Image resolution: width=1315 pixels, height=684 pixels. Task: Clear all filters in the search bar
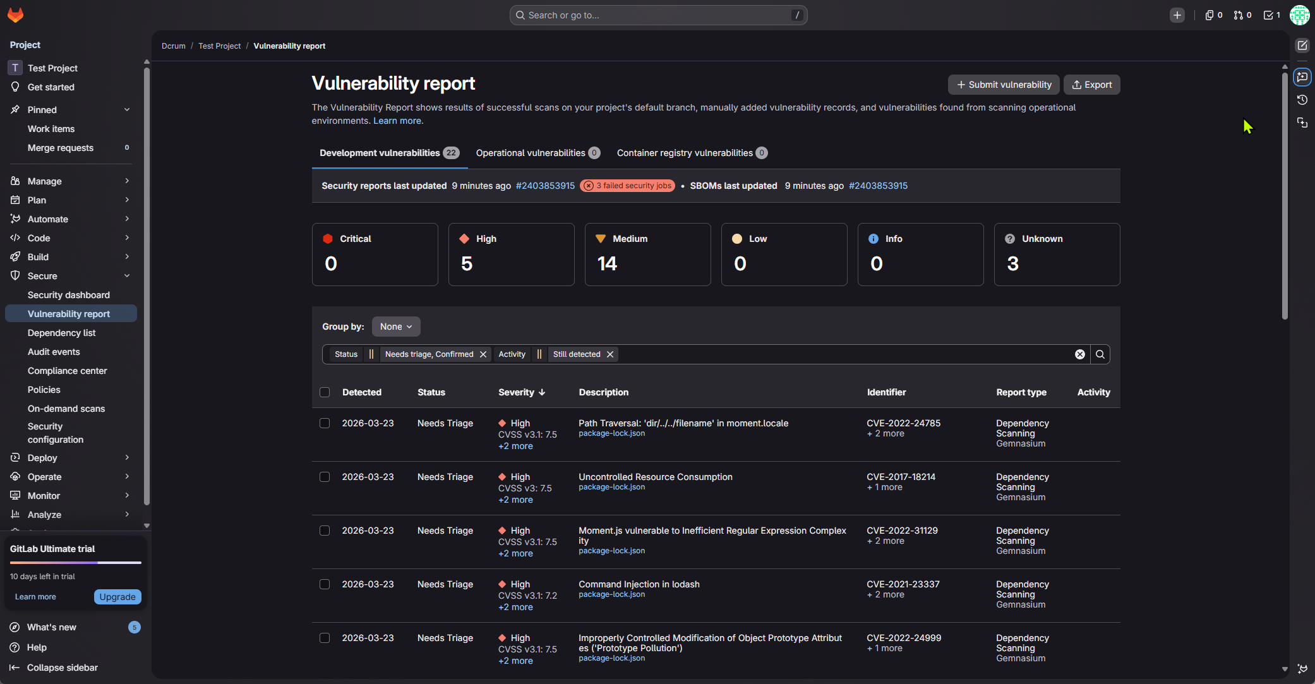(x=1080, y=354)
